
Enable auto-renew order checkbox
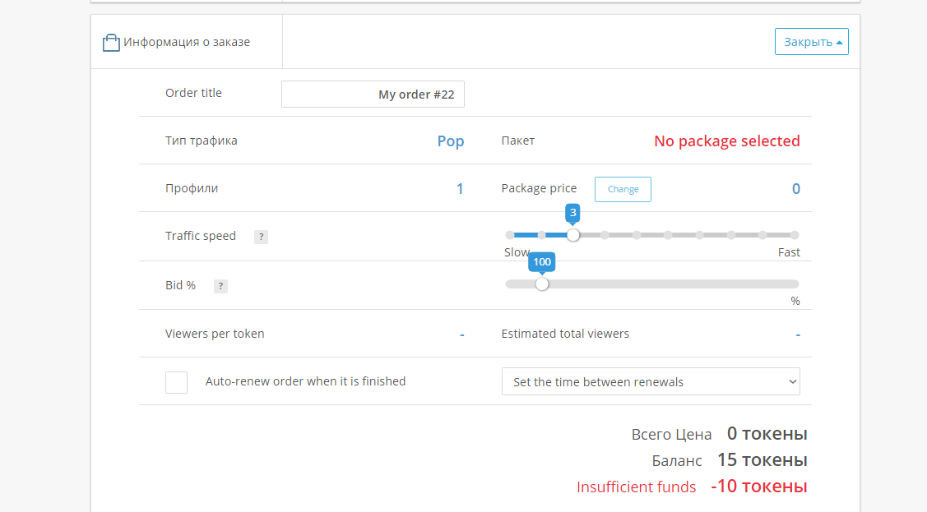point(176,382)
